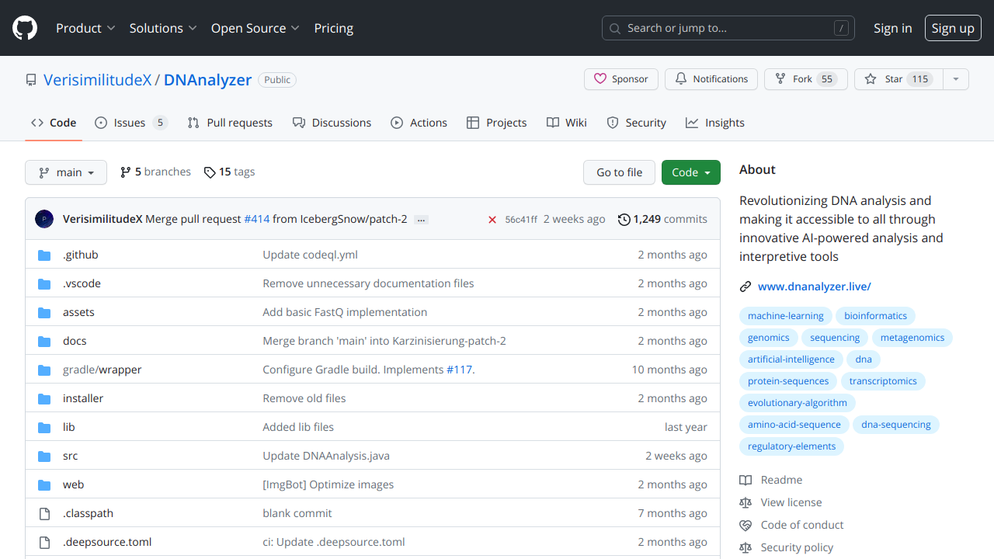Image resolution: width=994 pixels, height=559 pixels.
Task: Click the web folder icon
Action: click(x=44, y=484)
